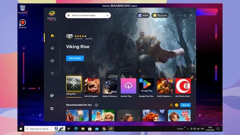Click the Recommended For You heading
This screenshot has width=240, height=135.
[79, 105]
